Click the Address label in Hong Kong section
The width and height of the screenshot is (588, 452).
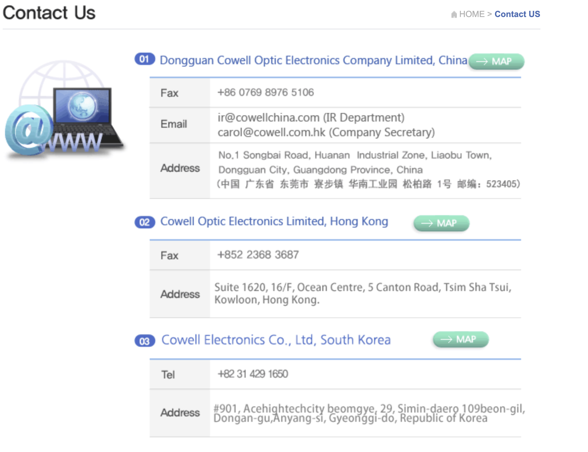click(x=180, y=294)
